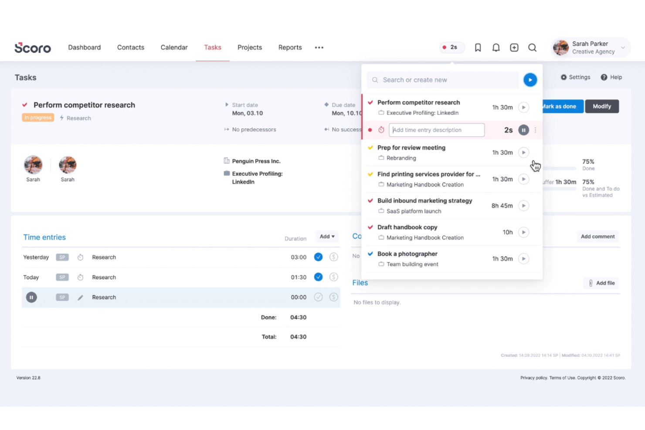Image resolution: width=645 pixels, height=430 pixels.
Task: Mark the 00:00 Research entry as done
Action: click(318, 297)
